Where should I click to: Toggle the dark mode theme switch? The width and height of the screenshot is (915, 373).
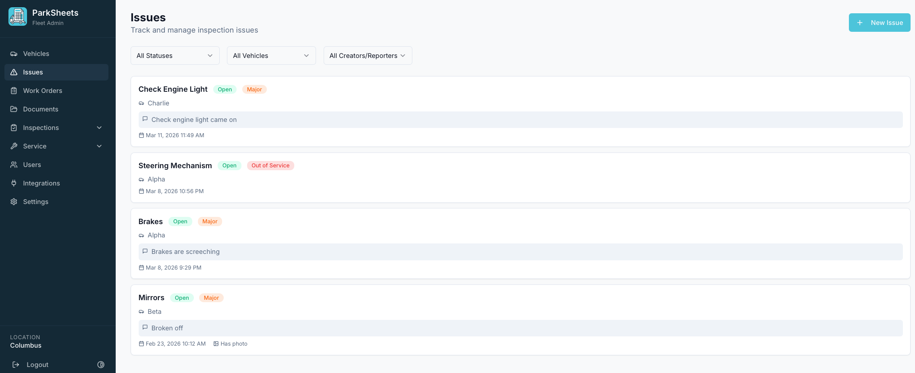[101, 365]
